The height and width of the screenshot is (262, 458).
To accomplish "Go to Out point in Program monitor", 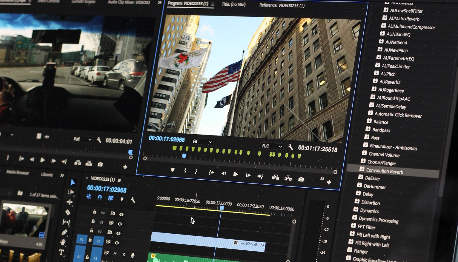I will coord(260,176).
